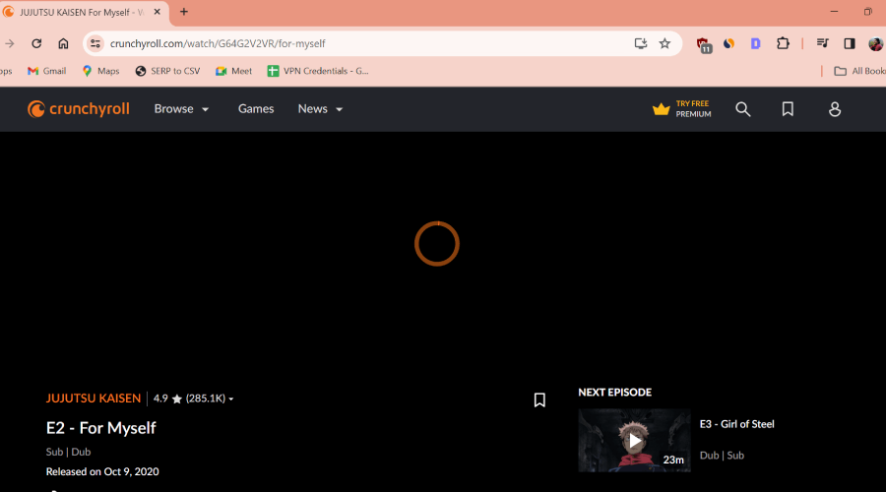Open the All Bookmarks folder
Viewport: 886px width, 492px height.
pos(859,71)
